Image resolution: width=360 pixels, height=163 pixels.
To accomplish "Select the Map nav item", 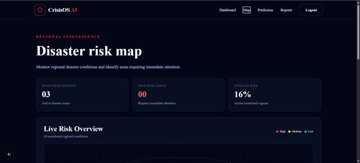I will tap(247, 10).
